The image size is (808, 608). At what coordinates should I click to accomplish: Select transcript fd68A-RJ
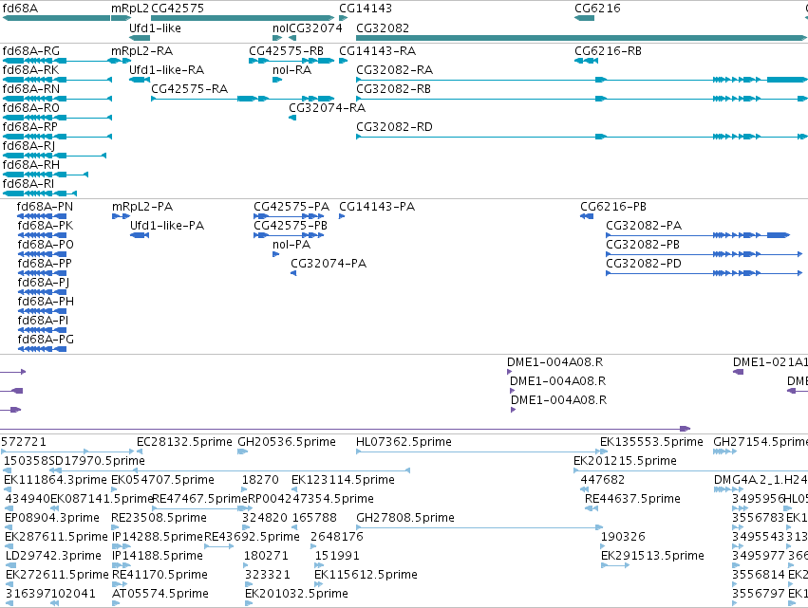(x=28, y=146)
